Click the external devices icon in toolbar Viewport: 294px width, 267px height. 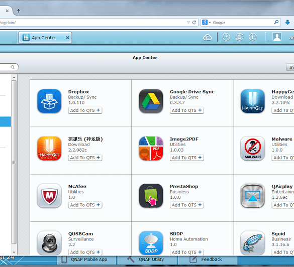(239, 37)
